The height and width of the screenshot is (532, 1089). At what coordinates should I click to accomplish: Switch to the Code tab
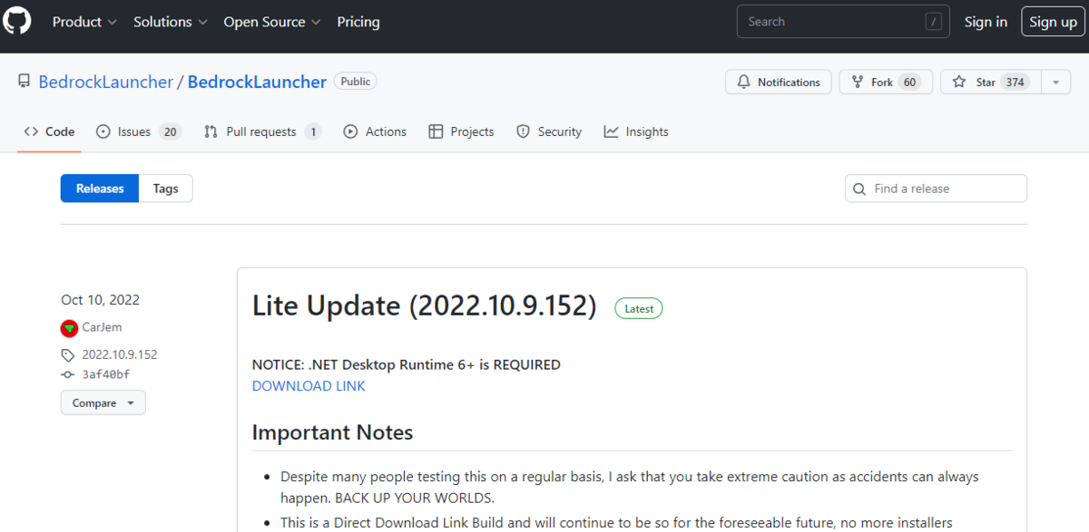coord(49,131)
